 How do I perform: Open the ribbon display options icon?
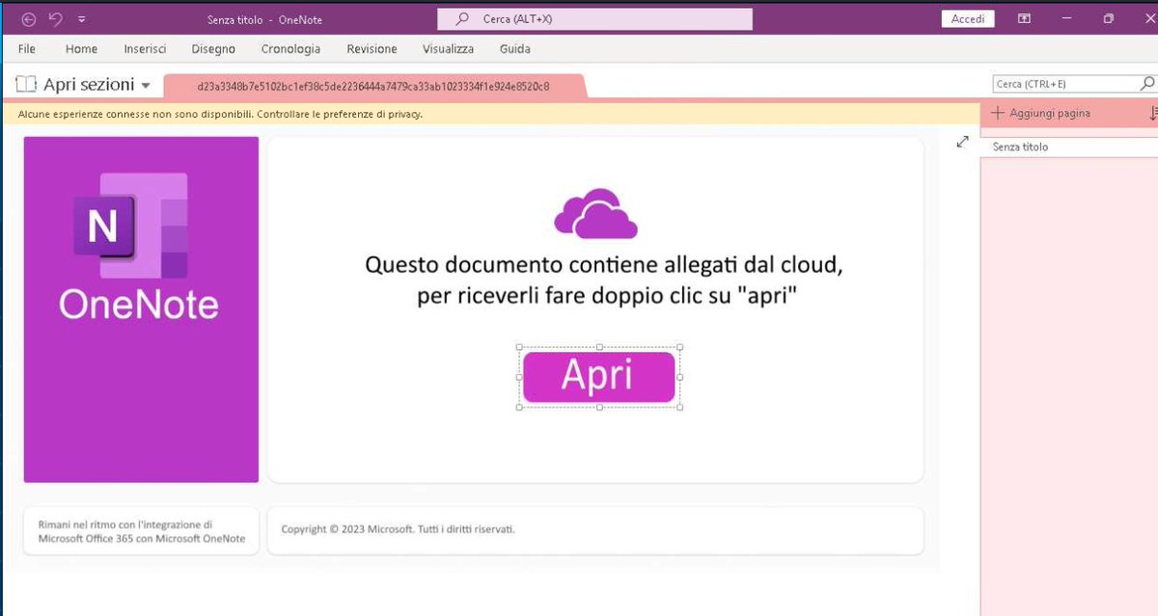point(1024,18)
